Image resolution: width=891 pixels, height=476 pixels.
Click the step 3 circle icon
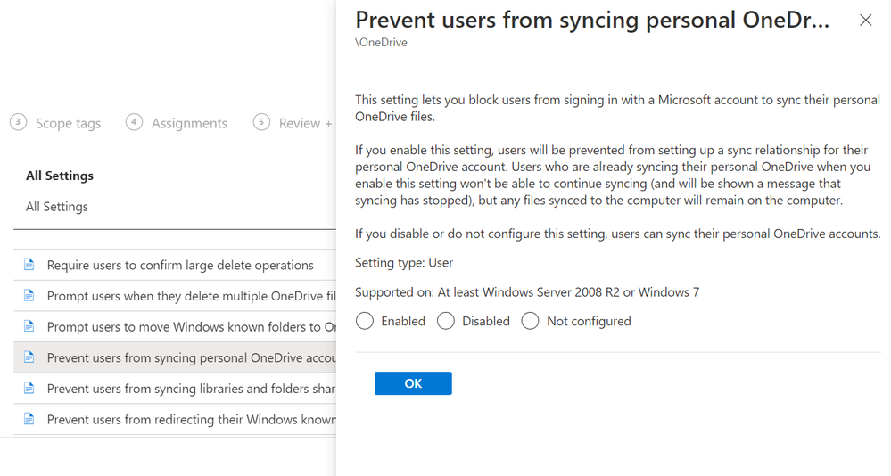point(19,123)
